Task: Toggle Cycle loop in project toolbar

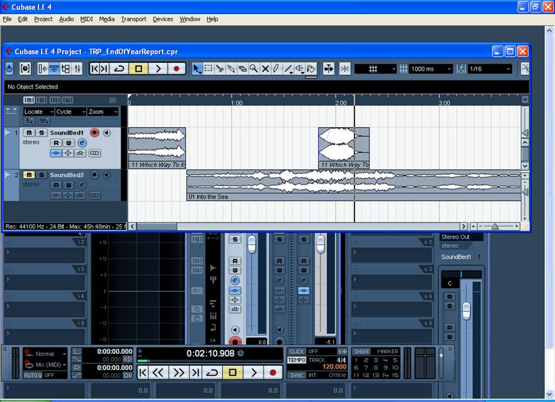Action: coord(119,69)
